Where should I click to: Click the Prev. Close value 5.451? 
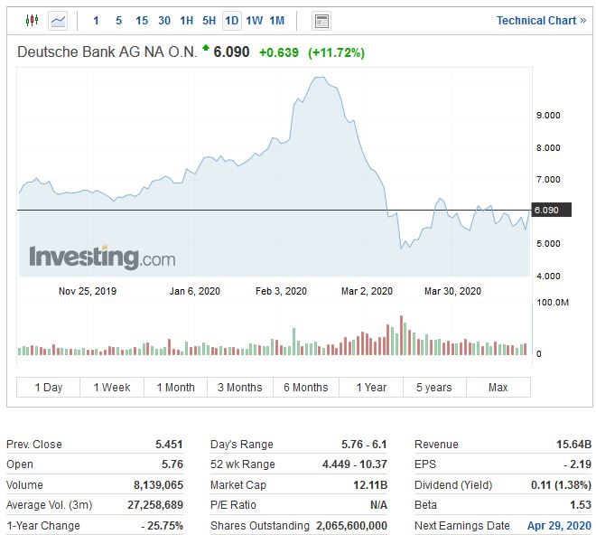click(x=169, y=445)
